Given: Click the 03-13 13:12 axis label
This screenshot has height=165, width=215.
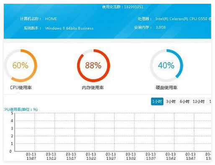Looking at the screenshot, I should tap(51, 156).
